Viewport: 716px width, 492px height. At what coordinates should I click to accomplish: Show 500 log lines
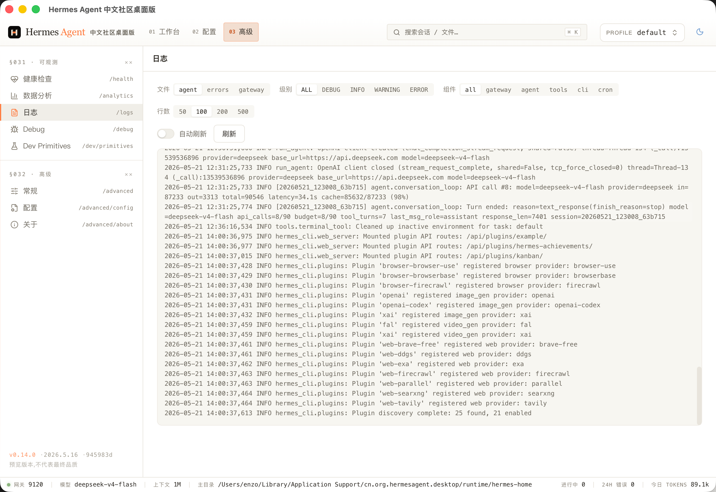243,111
